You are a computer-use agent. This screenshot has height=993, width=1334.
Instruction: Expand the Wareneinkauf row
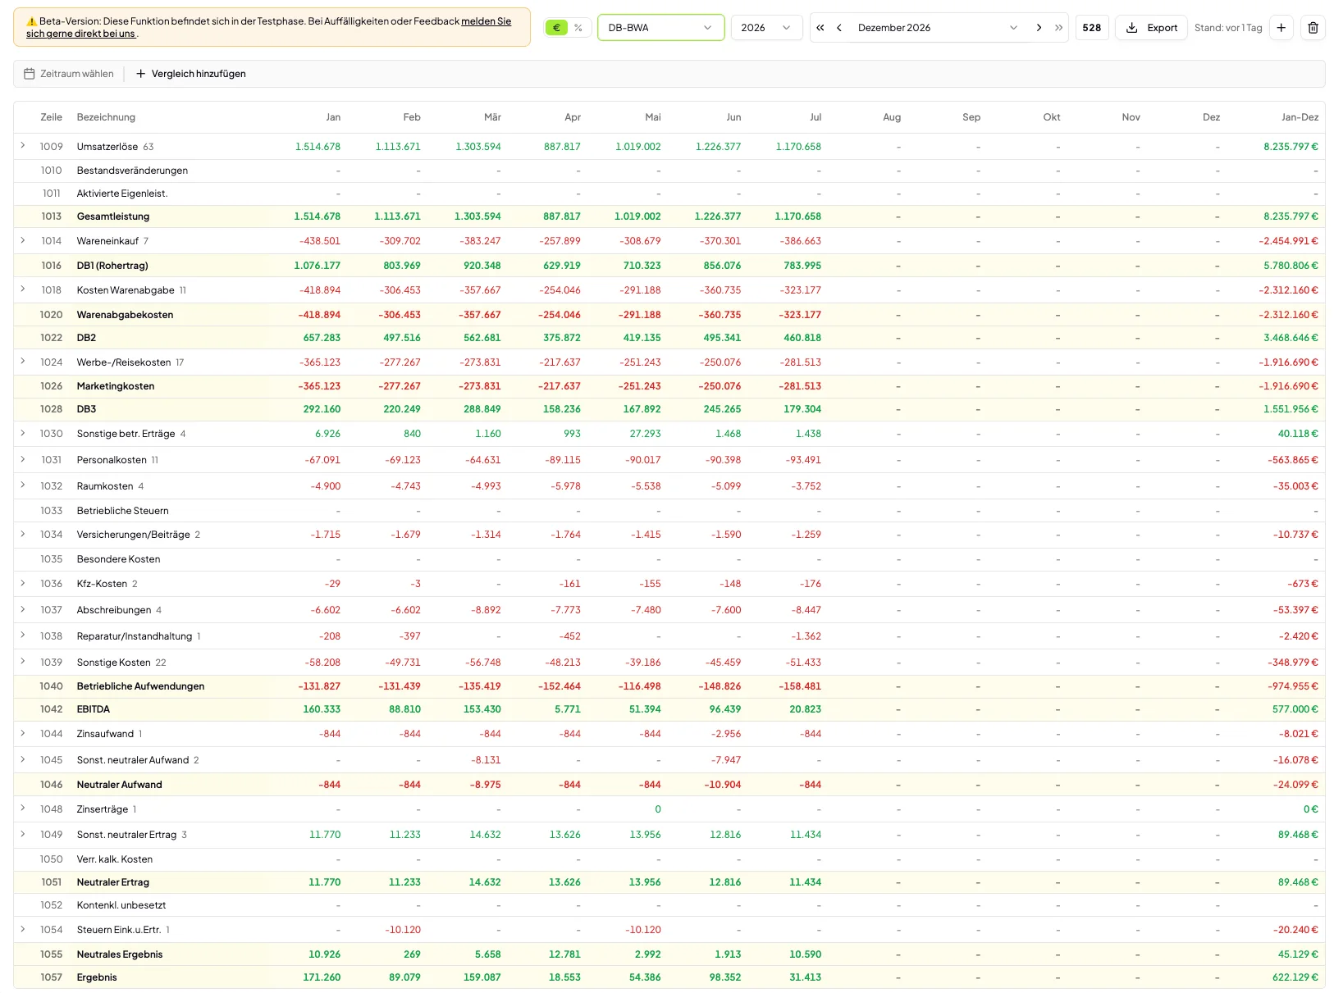click(x=23, y=240)
